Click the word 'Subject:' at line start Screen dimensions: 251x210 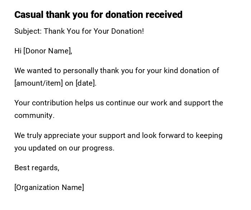28,31
